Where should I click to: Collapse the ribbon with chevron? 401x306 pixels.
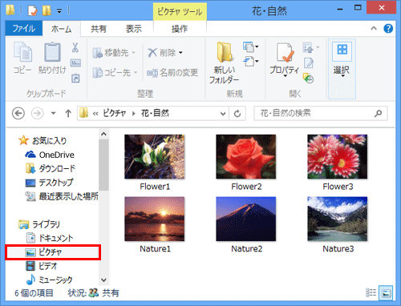pyautogui.click(x=374, y=28)
